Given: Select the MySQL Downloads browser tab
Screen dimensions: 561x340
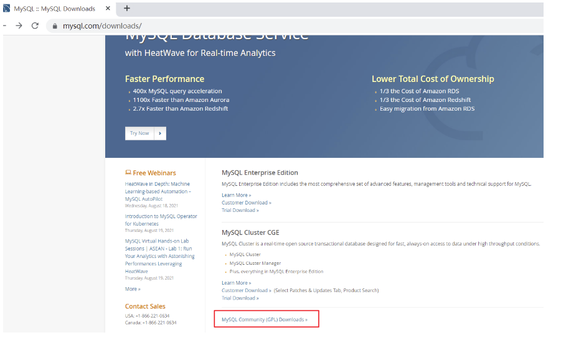Looking at the screenshot, I should (58, 9).
